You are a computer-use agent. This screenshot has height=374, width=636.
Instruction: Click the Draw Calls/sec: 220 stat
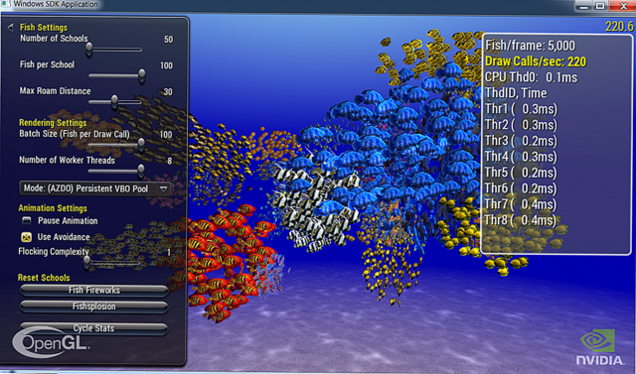pos(536,62)
